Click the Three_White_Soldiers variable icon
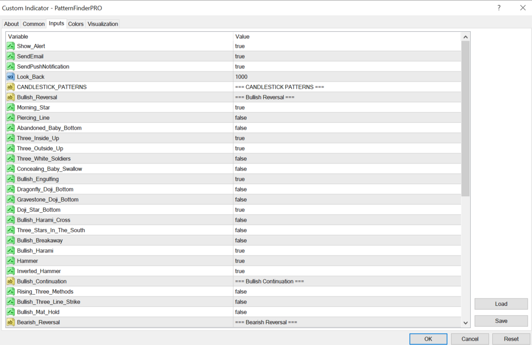532x345 pixels. [x=11, y=158]
